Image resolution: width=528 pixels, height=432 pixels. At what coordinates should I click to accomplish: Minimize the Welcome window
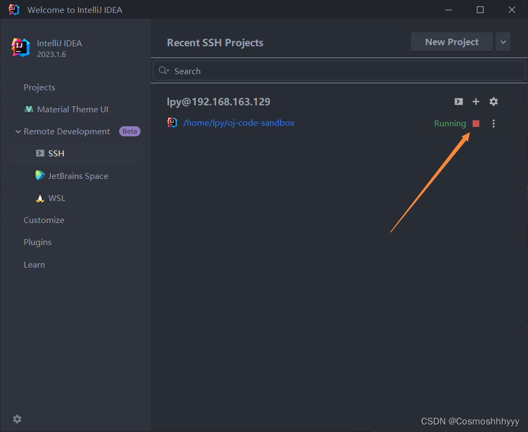[449, 10]
